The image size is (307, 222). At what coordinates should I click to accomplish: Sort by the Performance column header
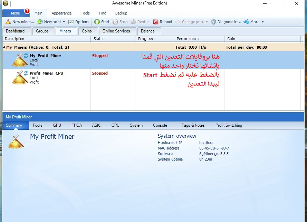coord(199,39)
